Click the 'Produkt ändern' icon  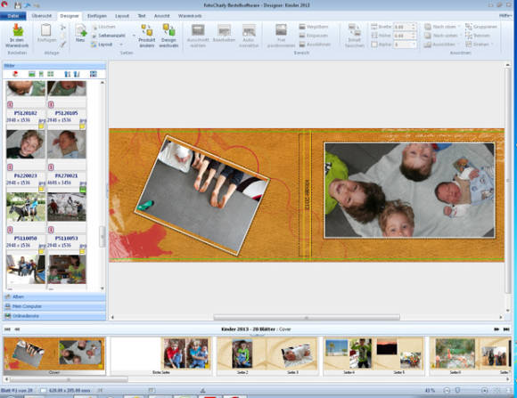click(x=147, y=30)
